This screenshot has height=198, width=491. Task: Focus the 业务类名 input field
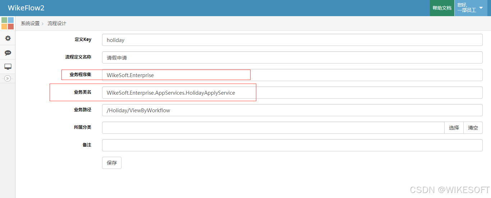[x=292, y=93]
